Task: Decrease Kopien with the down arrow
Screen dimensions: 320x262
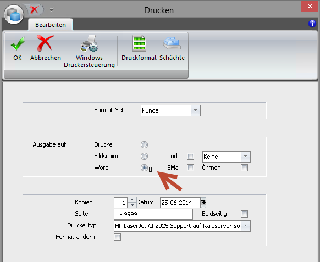Action: pyautogui.click(x=133, y=205)
